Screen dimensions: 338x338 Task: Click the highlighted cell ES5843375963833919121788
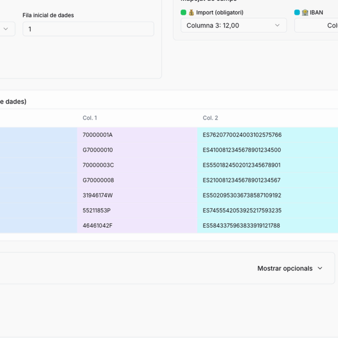coord(241,225)
